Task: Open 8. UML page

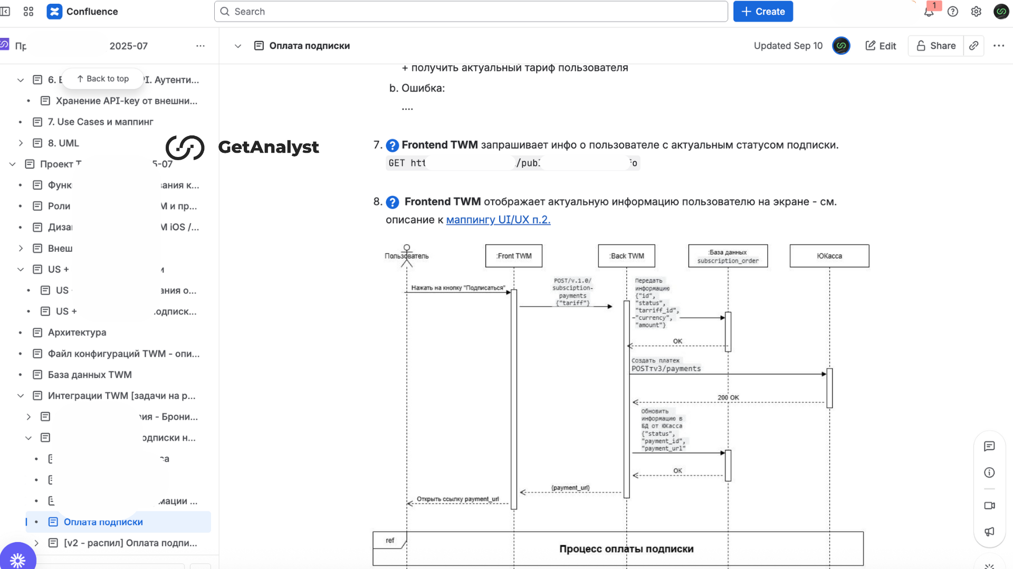Action: pyautogui.click(x=63, y=143)
